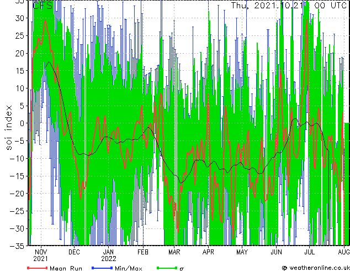Click the 'MAR' x-axis label
Viewport: 350px width, 271px height.
174,252
